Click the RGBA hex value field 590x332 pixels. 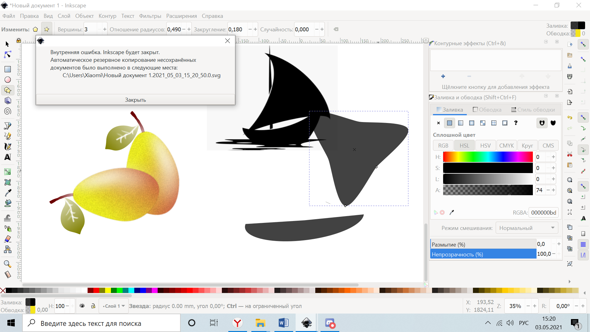[x=543, y=212]
